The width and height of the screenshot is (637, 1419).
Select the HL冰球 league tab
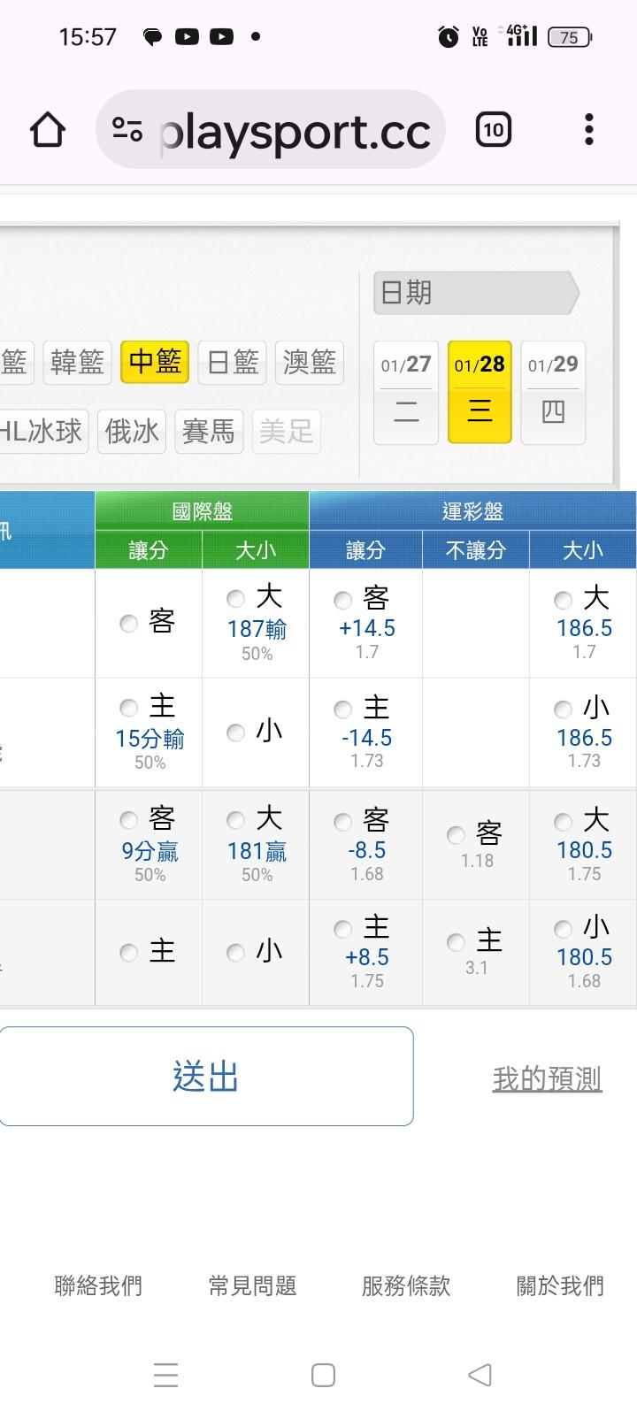(42, 432)
